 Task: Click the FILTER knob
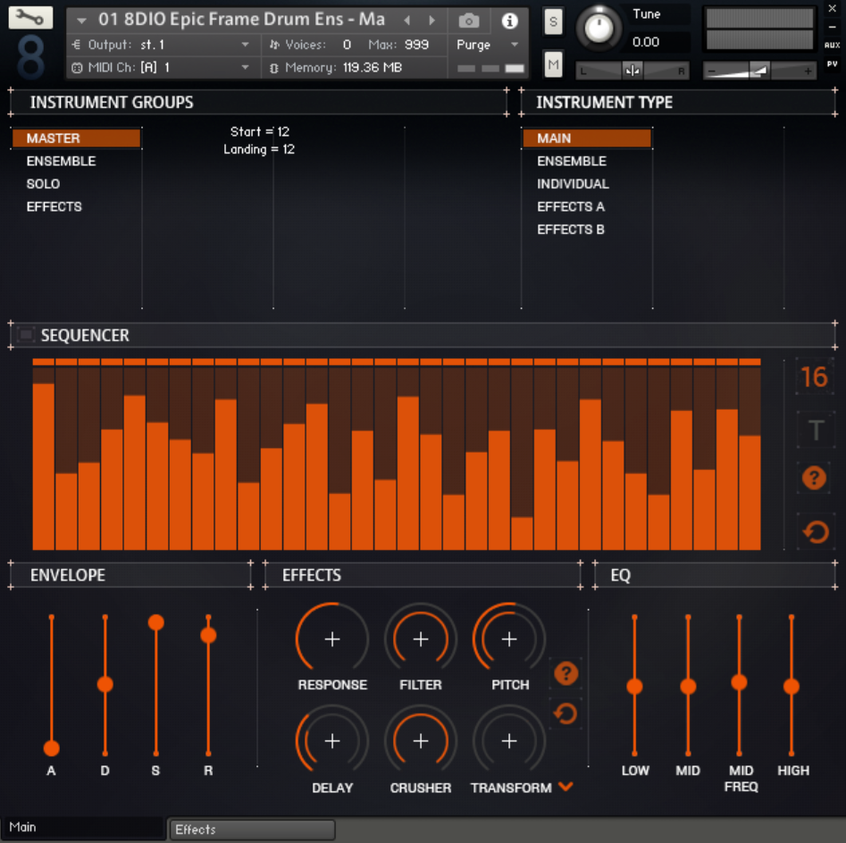click(x=420, y=639)
